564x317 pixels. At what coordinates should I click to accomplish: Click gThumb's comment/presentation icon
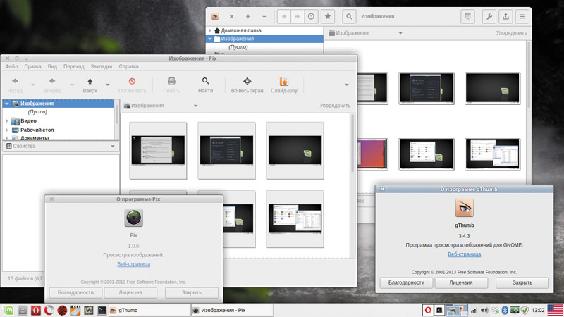[x=467, y=16]
